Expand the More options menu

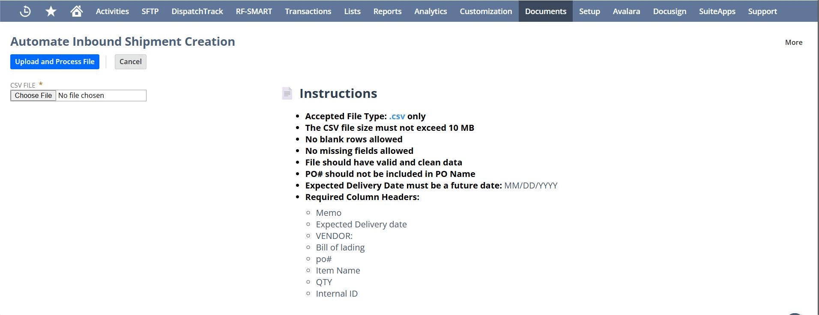click(x=793, y=42)
